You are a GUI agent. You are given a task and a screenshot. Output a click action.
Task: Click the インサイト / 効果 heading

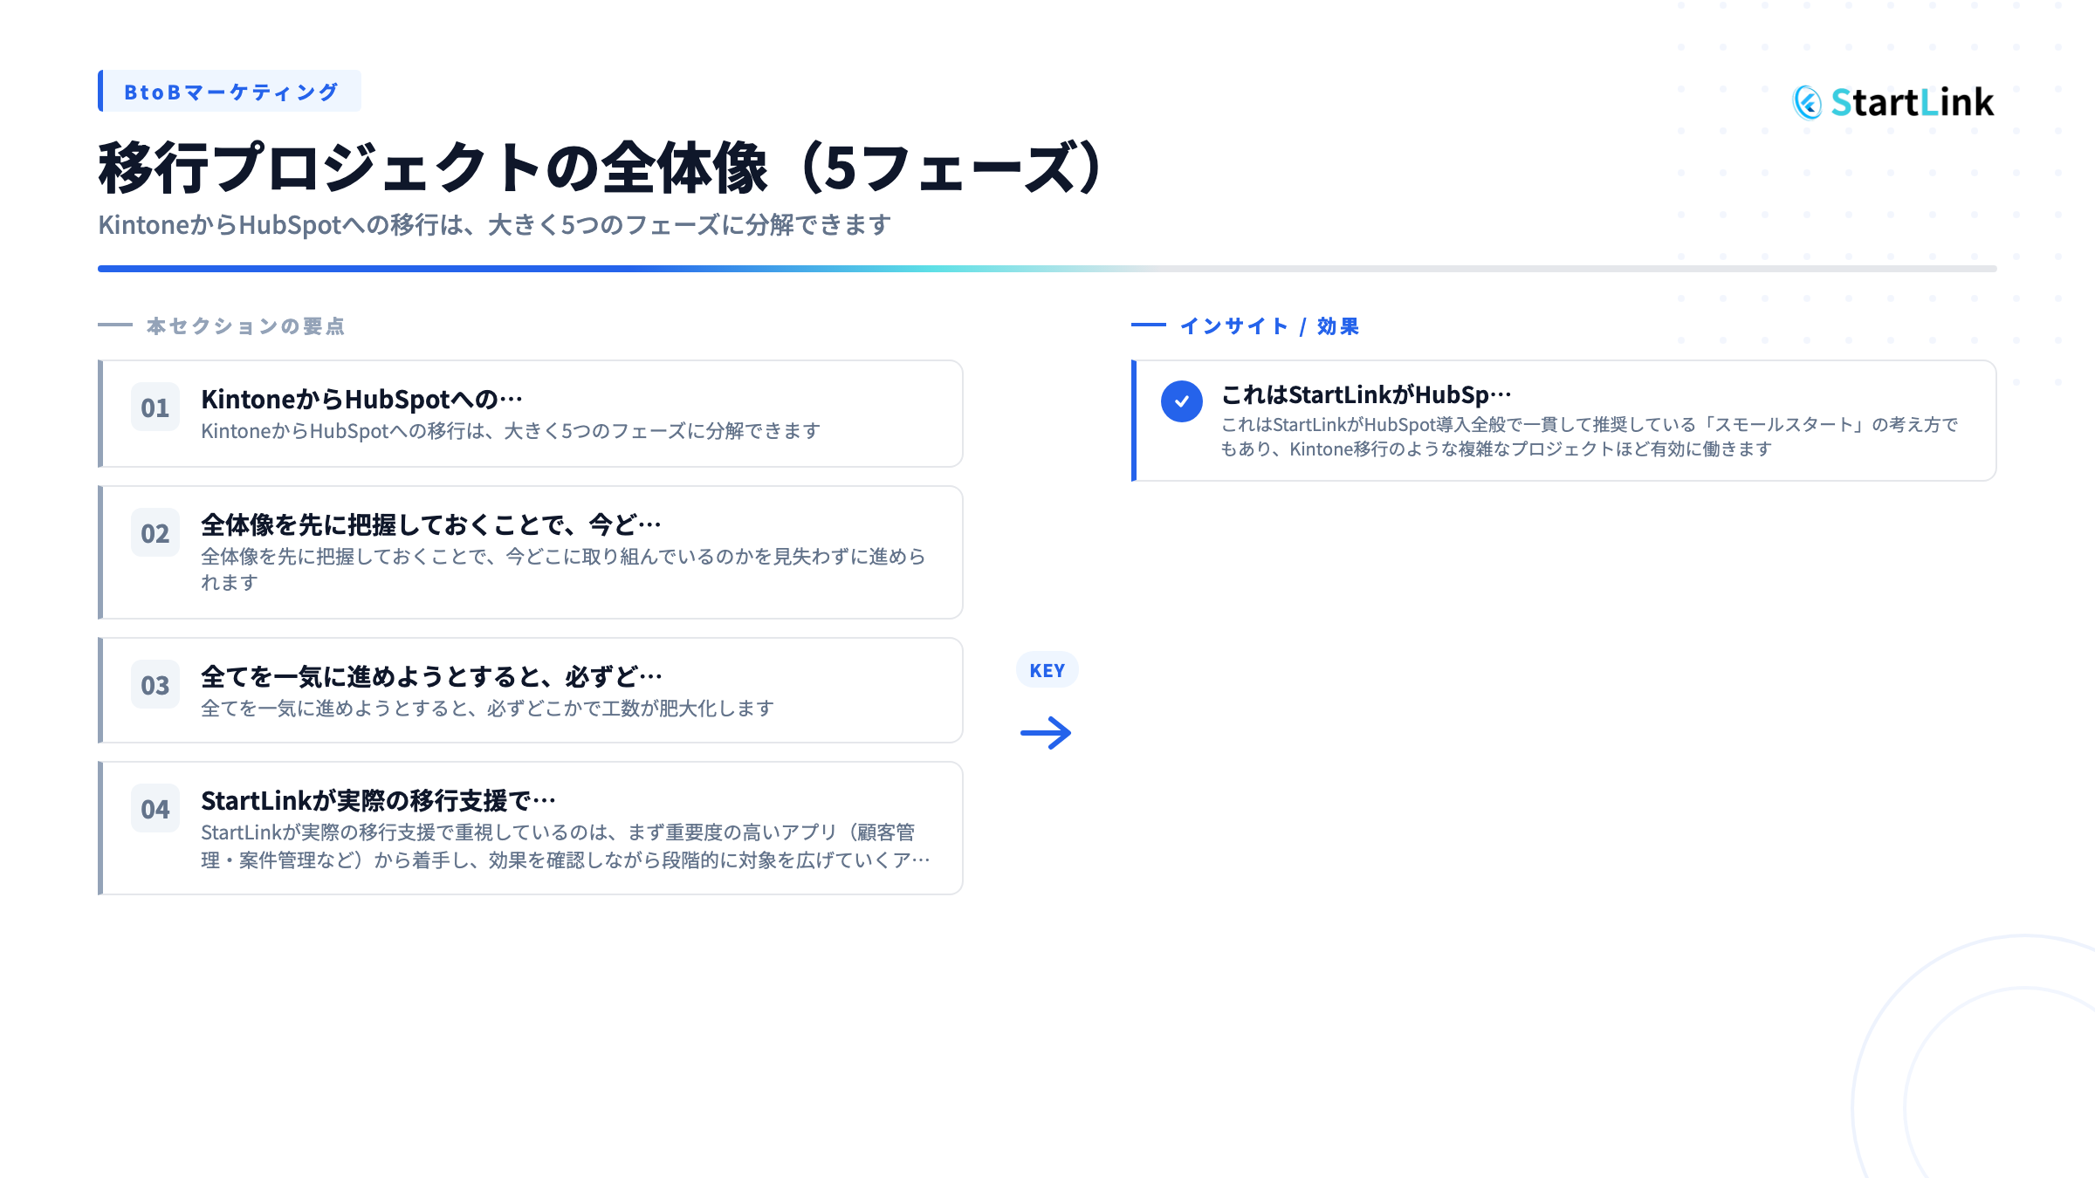click(x=1269, y=326)
